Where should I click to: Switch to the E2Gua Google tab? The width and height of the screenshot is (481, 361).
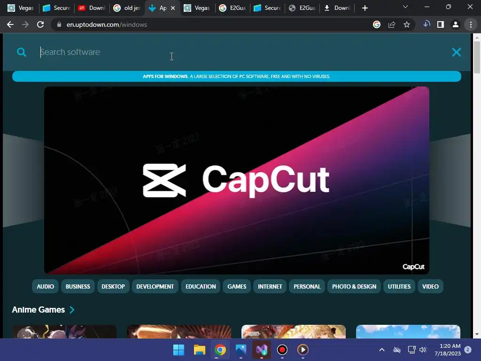[x=232, y=8]
